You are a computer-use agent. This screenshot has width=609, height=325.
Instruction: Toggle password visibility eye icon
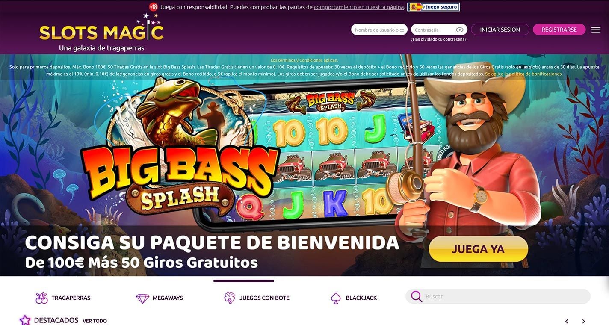460,30
